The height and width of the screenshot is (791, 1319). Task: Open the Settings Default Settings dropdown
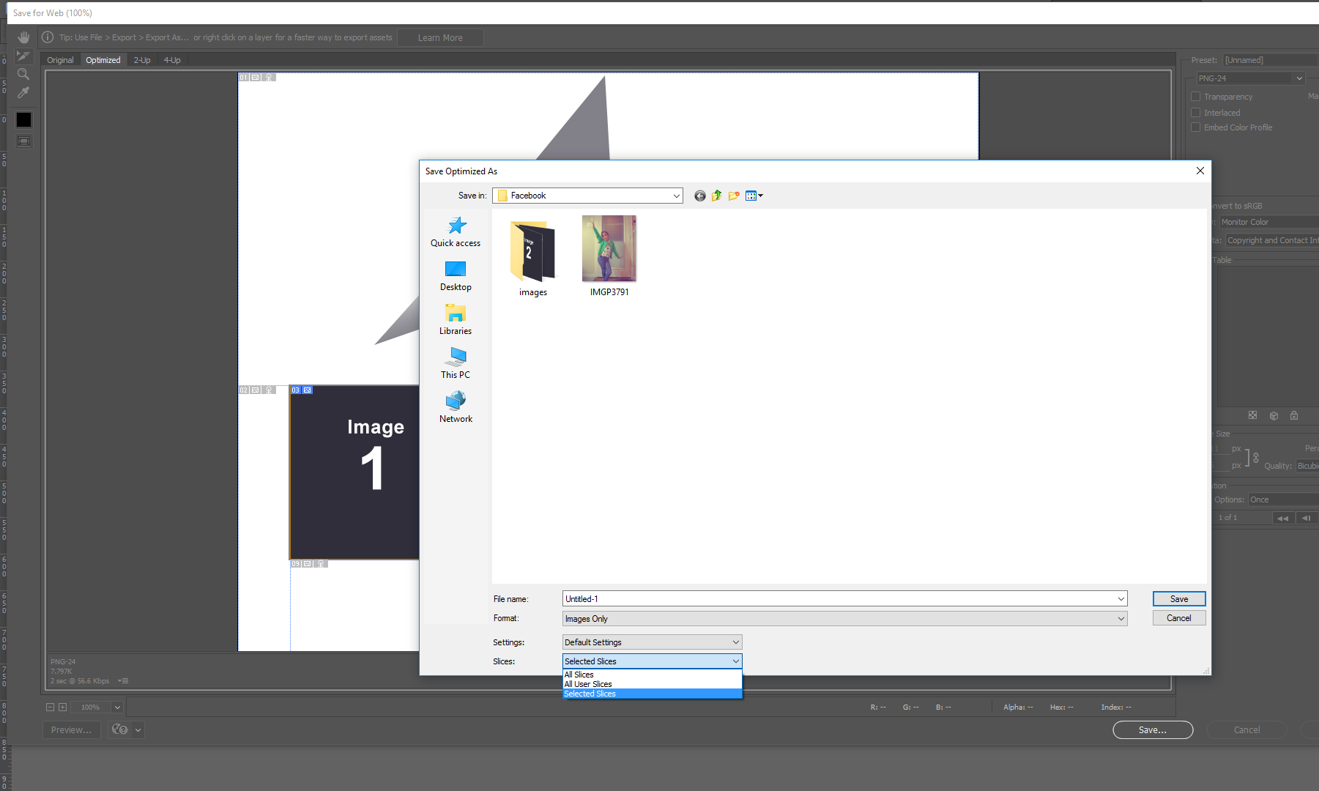[652, 642]
